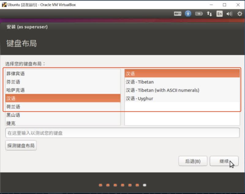Open the network connections icon
The image size is (245, 194).
[x=209, y=14]
